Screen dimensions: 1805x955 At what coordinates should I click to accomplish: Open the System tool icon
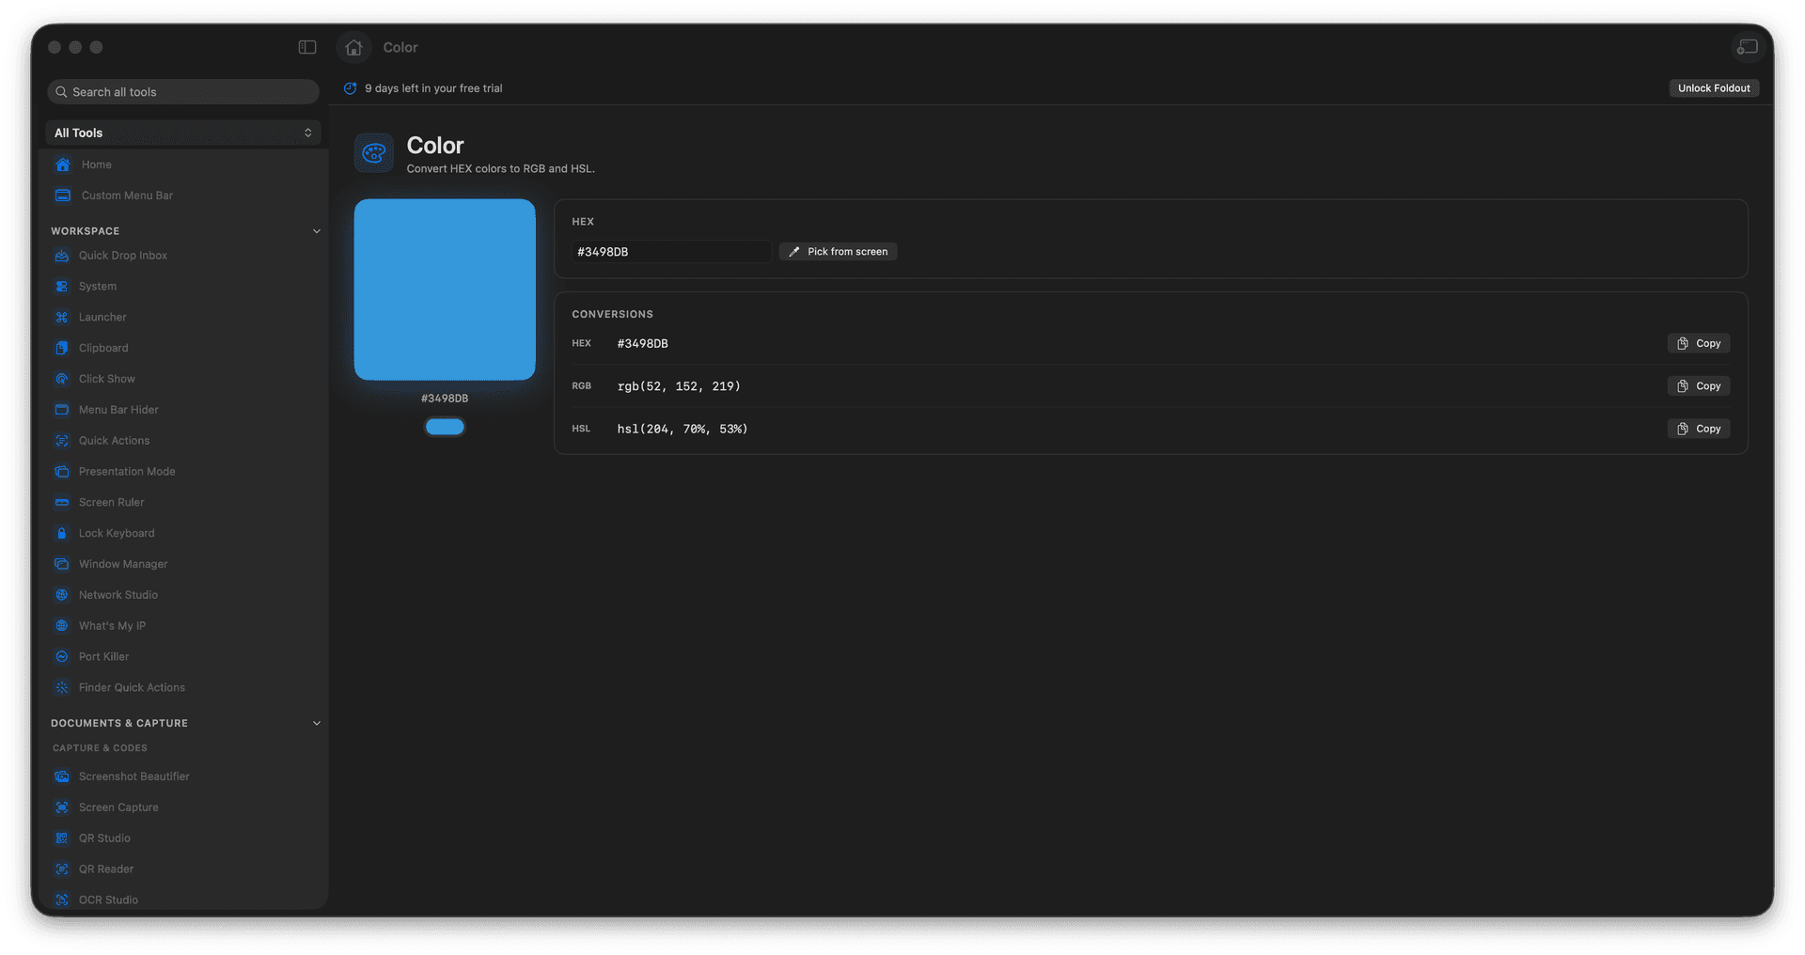[62, 287]
